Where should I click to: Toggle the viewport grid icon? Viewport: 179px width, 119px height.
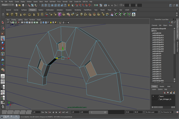[x=22, y=23]
